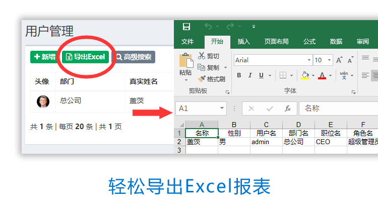Click the 粘贴 paste clipboard icon

[186, 60]
